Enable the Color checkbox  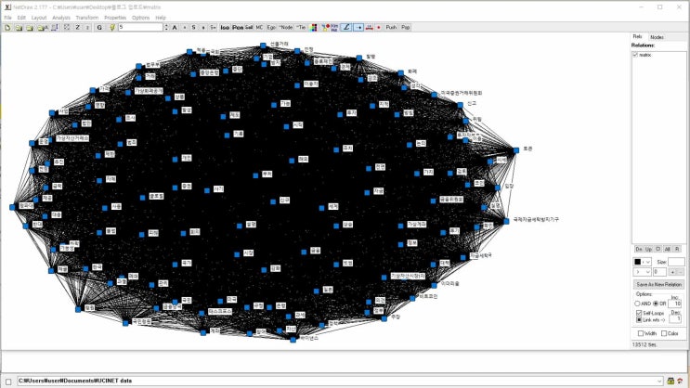(x=664, y=333)
